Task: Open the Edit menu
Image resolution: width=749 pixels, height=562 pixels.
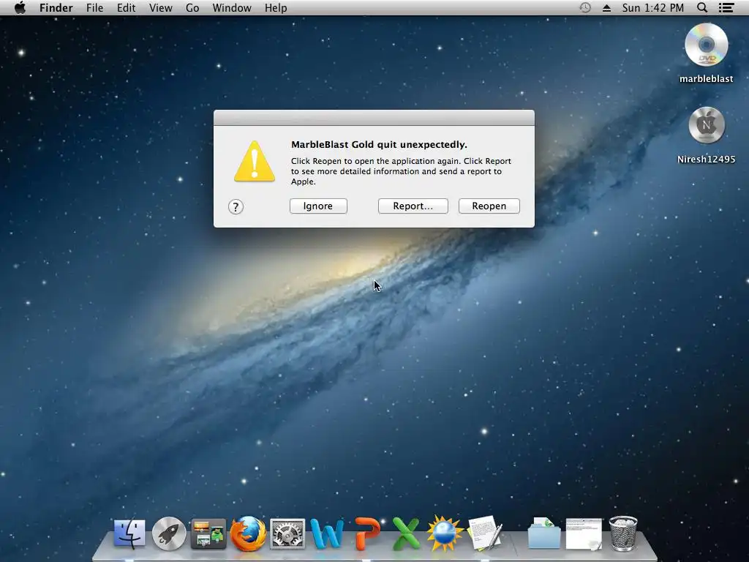Action: [126, 7]
